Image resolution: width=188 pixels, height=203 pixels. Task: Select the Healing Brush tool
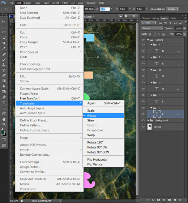coord(4,54)
